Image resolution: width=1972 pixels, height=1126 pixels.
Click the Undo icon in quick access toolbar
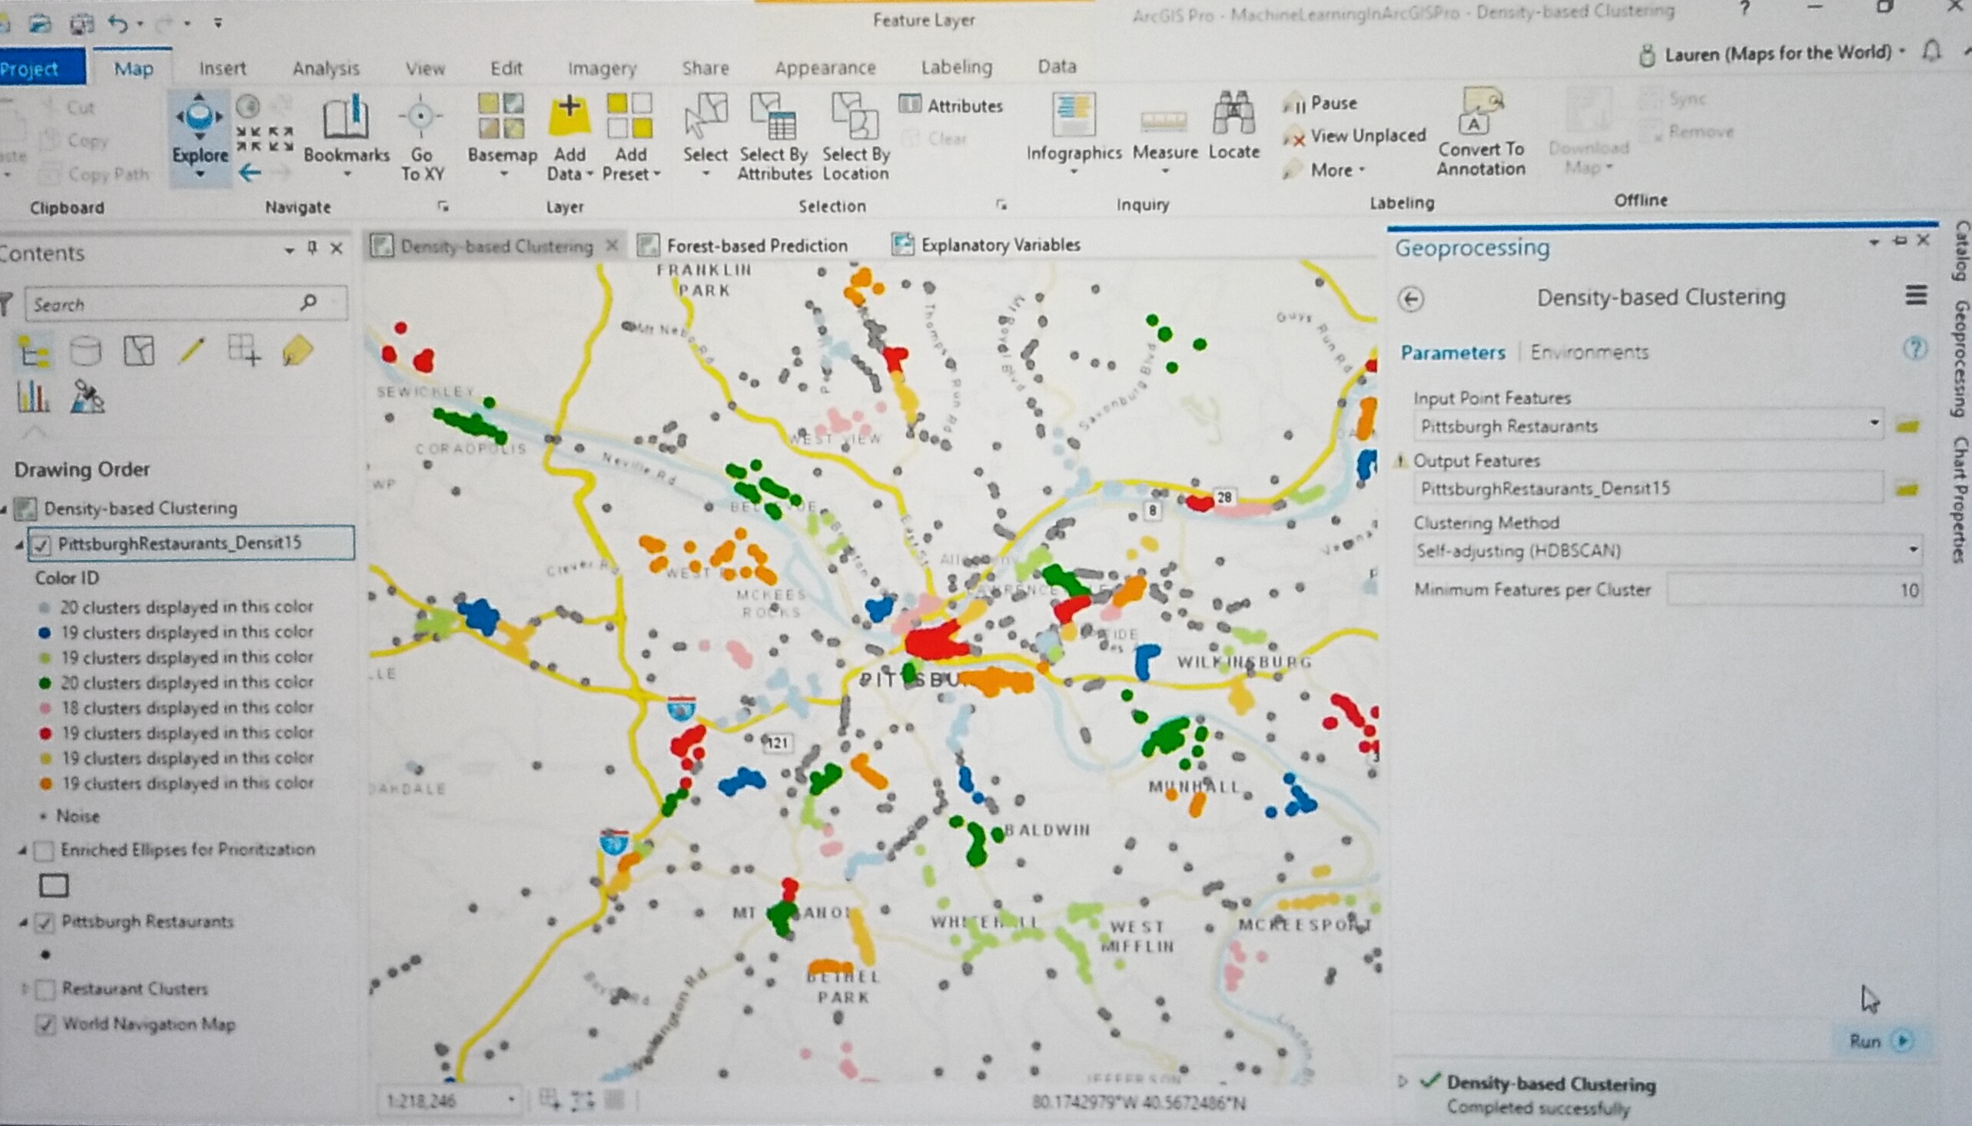click(x=118, y=23)
